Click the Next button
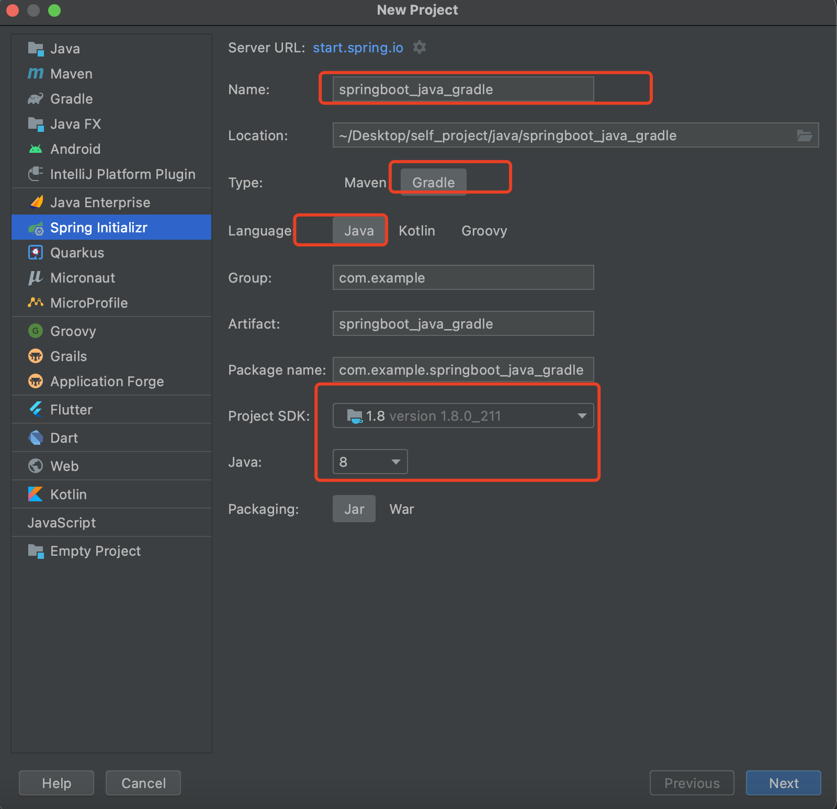The height and width of the screenshot is (809, 837). click(x=784, y=783)
